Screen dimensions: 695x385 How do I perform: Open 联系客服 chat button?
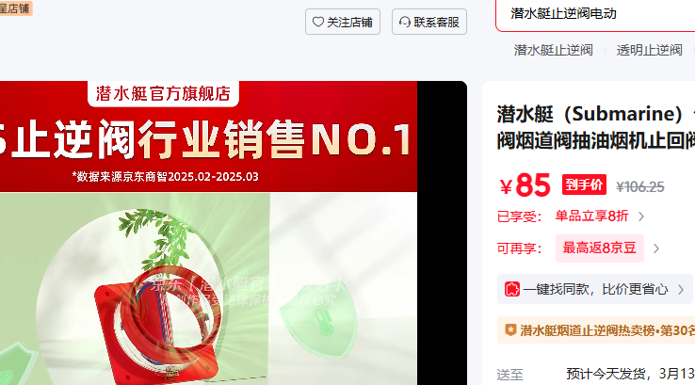[429, 22]
